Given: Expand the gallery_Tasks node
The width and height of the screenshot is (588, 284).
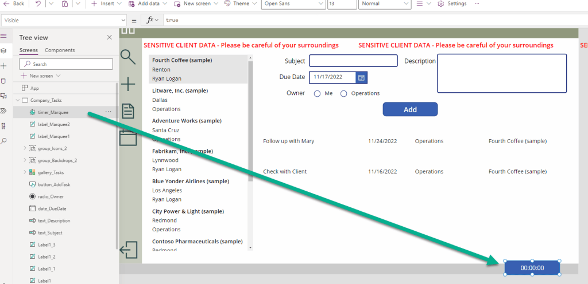Looking at the screenshot, I should pos(25,172).
